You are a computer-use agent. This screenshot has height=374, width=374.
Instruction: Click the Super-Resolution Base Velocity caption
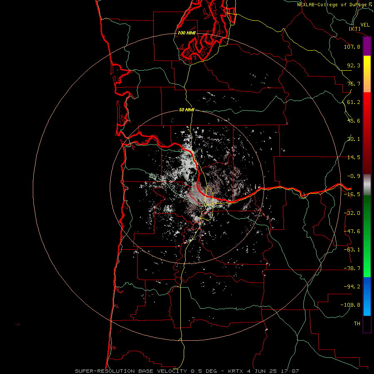[x=187, y=371]
